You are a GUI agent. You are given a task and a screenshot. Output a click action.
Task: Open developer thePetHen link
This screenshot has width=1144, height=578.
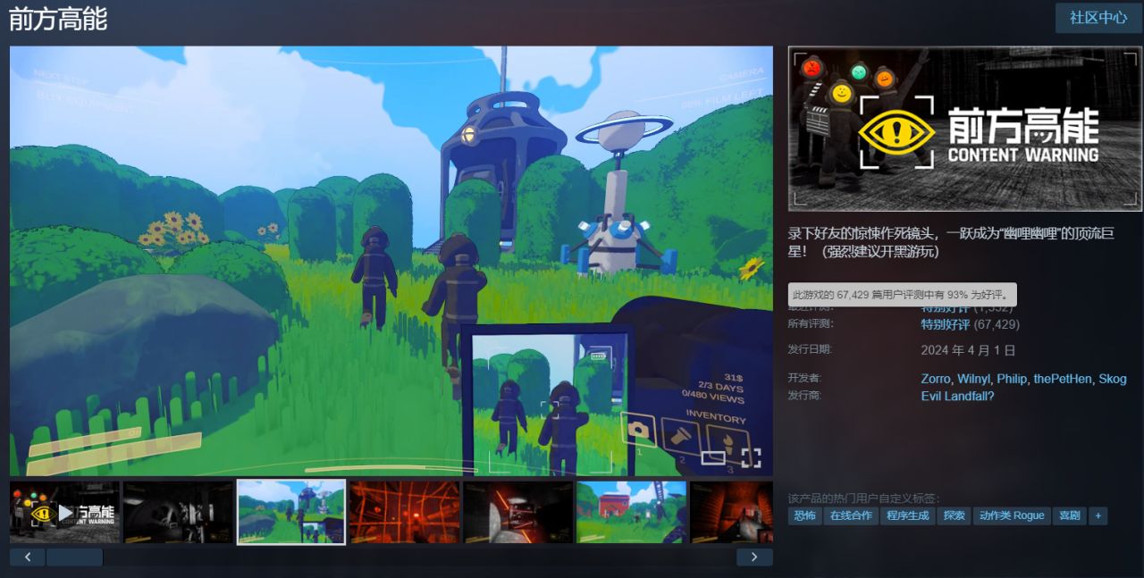[x=1063, y=379]
